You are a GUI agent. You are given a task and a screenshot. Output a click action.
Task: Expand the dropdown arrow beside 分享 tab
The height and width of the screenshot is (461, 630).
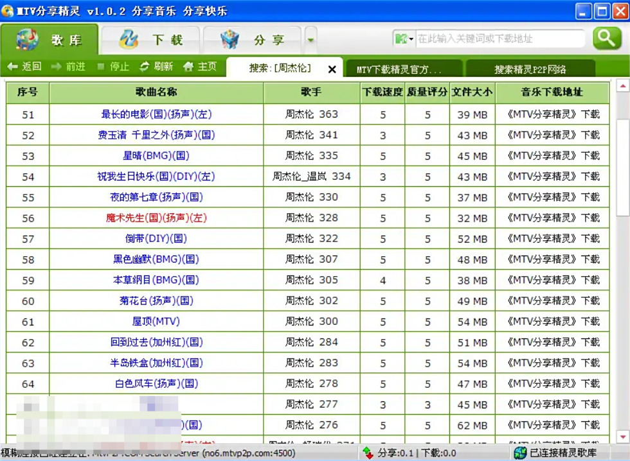[x=310, y=40]
